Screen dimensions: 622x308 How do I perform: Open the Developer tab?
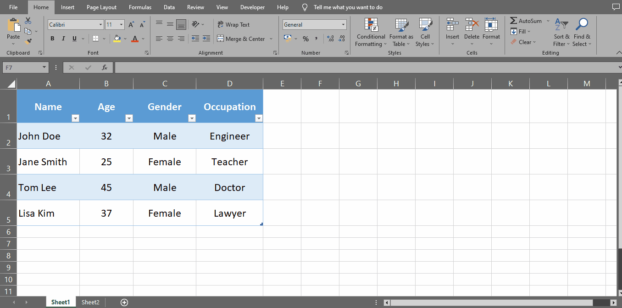[x=252, y=7]
